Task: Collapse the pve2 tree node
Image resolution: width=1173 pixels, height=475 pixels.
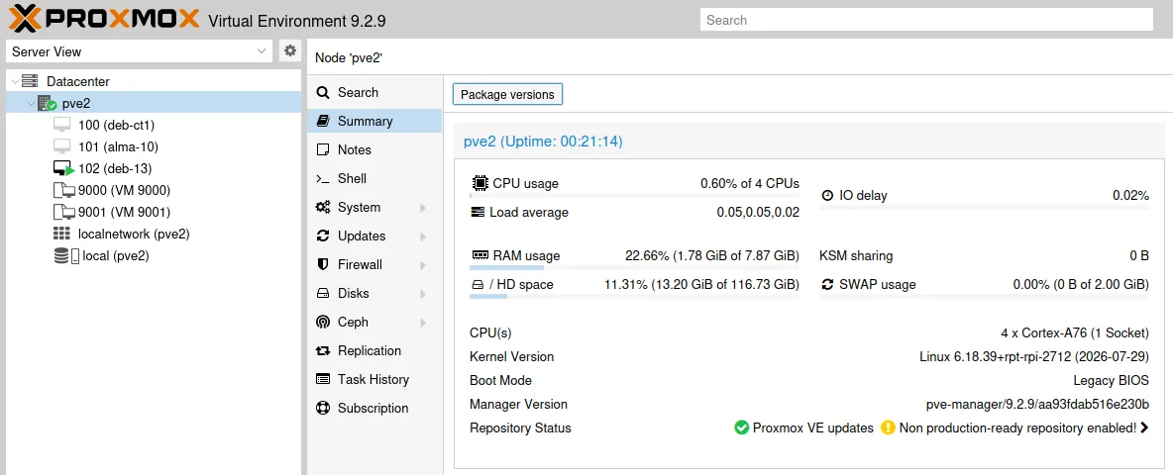Action: tap(31, 103)
